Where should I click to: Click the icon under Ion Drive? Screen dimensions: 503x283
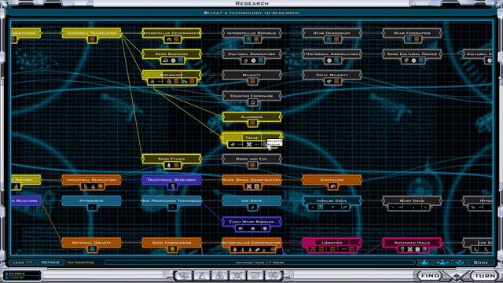(x=252, y=208)
